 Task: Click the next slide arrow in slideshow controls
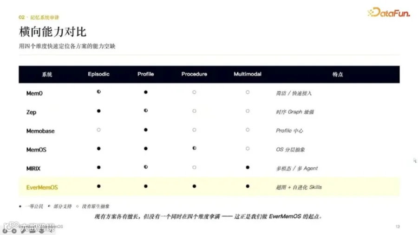point(14,231)
